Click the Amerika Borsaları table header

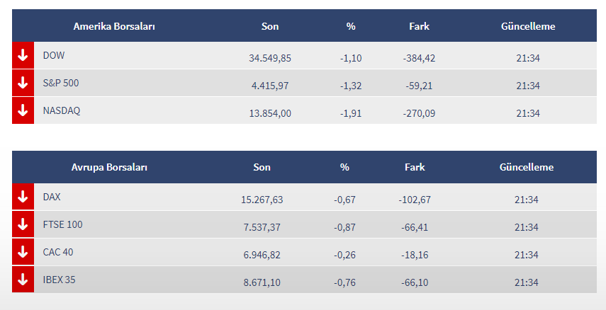(114, 26)
